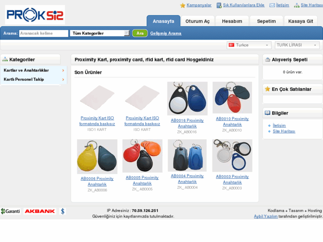Click the Garanti bank logo
323x242 pixels.
click(10, 211)
